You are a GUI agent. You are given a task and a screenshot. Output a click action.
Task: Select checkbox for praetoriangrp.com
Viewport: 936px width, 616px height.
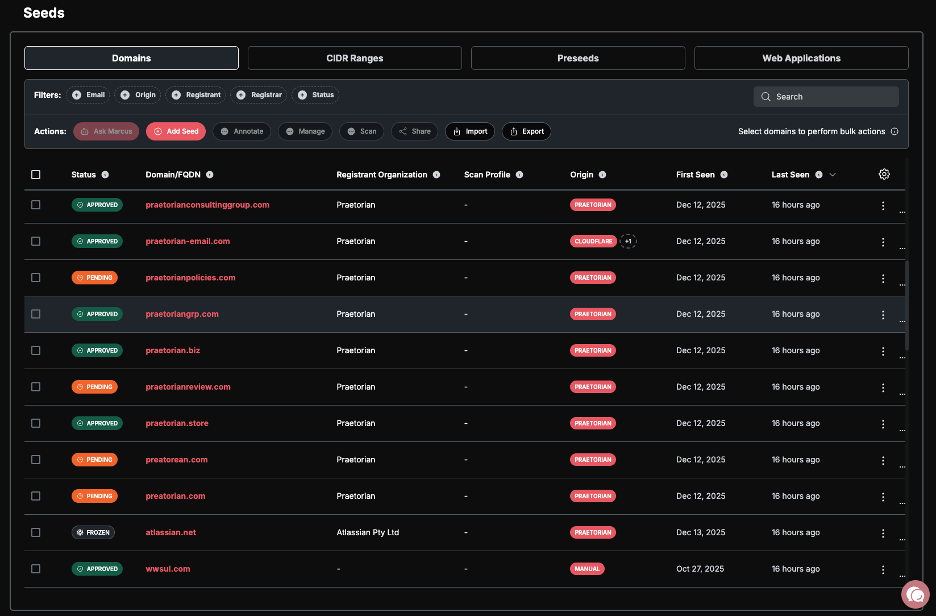pos(36,314)
